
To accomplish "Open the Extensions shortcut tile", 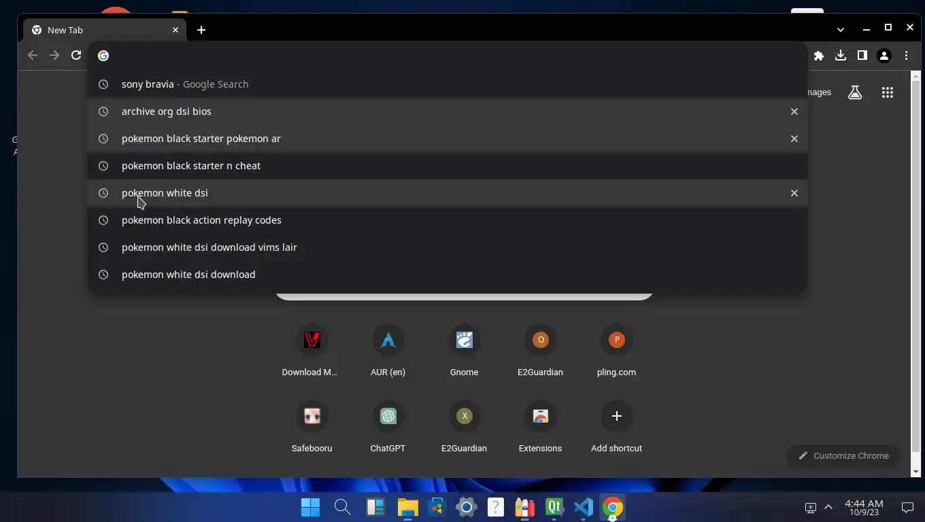I will tap(540, 426).
